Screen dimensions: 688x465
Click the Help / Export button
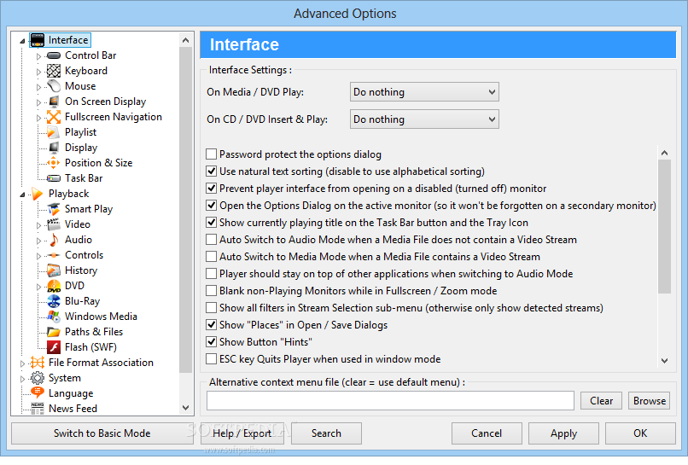(x=242, y=433)
